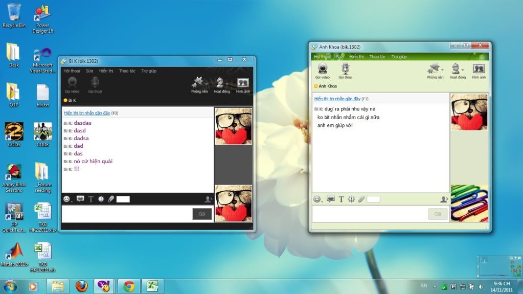
Task: Send a buzz in the Anh Khoa window
Action: point(352,199)
